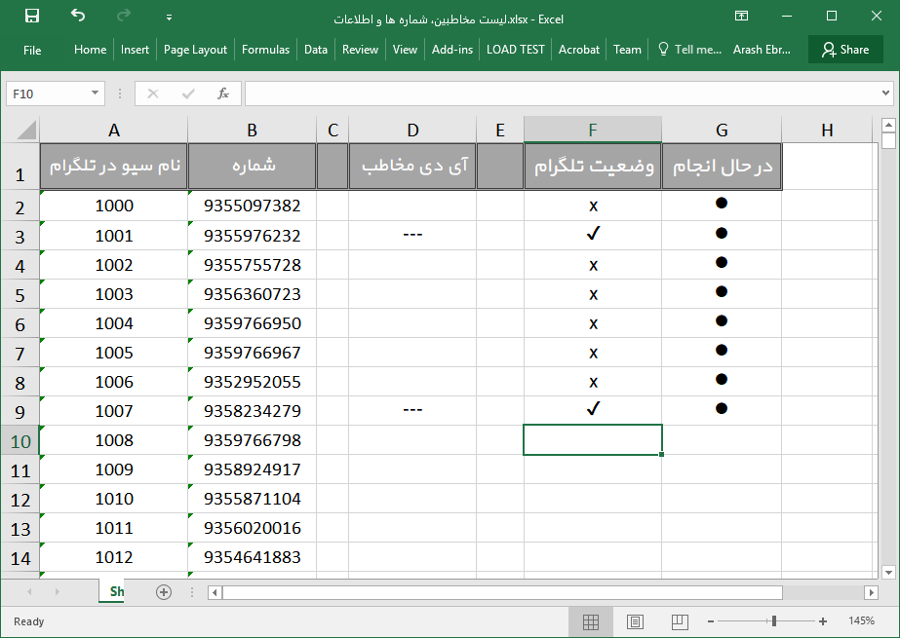Select column A header
This screenshot has height=638, width=900.
click(114, 131)
